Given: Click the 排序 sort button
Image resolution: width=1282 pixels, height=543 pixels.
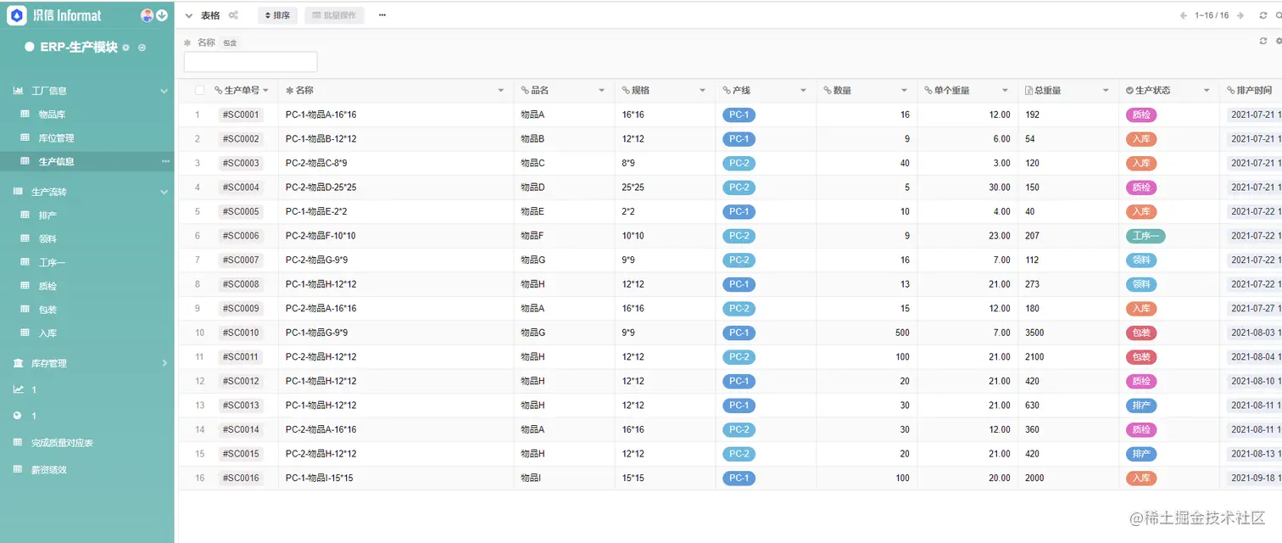Looking at the screenshot, I should [277, 15].
